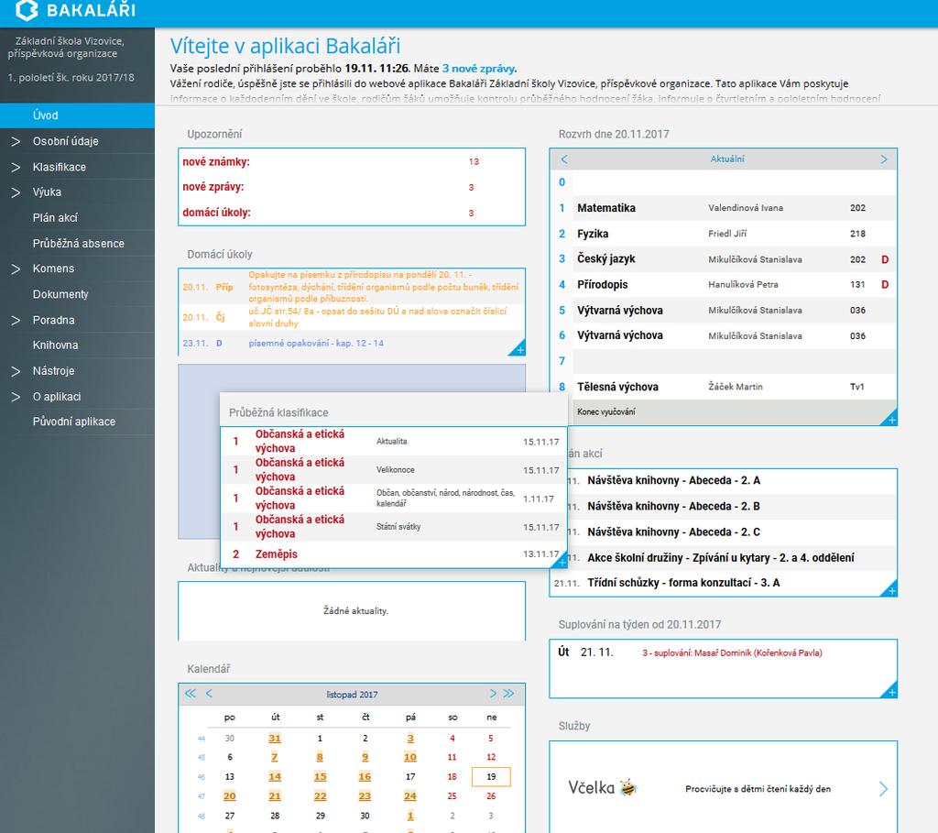Open Návštěva knihovny - Abeceda - 2. A

(673, 480)
